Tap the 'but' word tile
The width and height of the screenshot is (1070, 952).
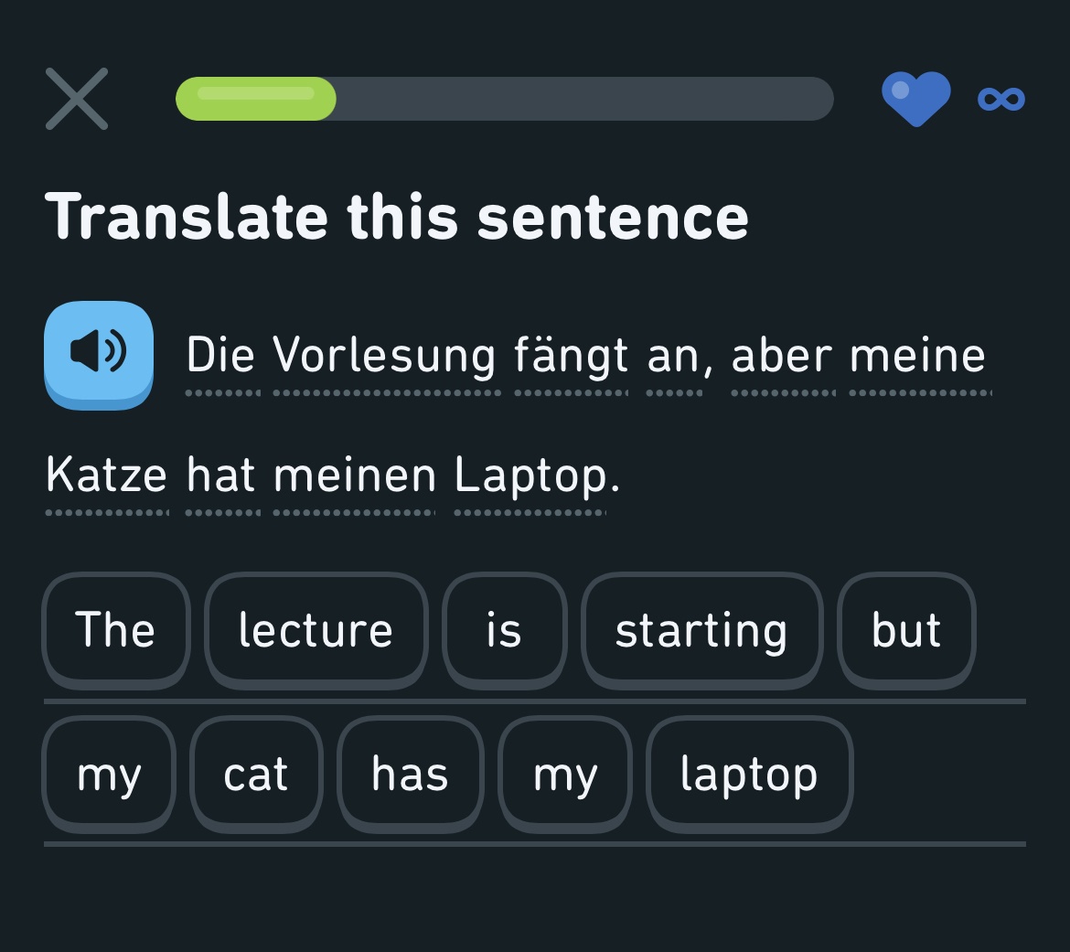pos(906,630)
